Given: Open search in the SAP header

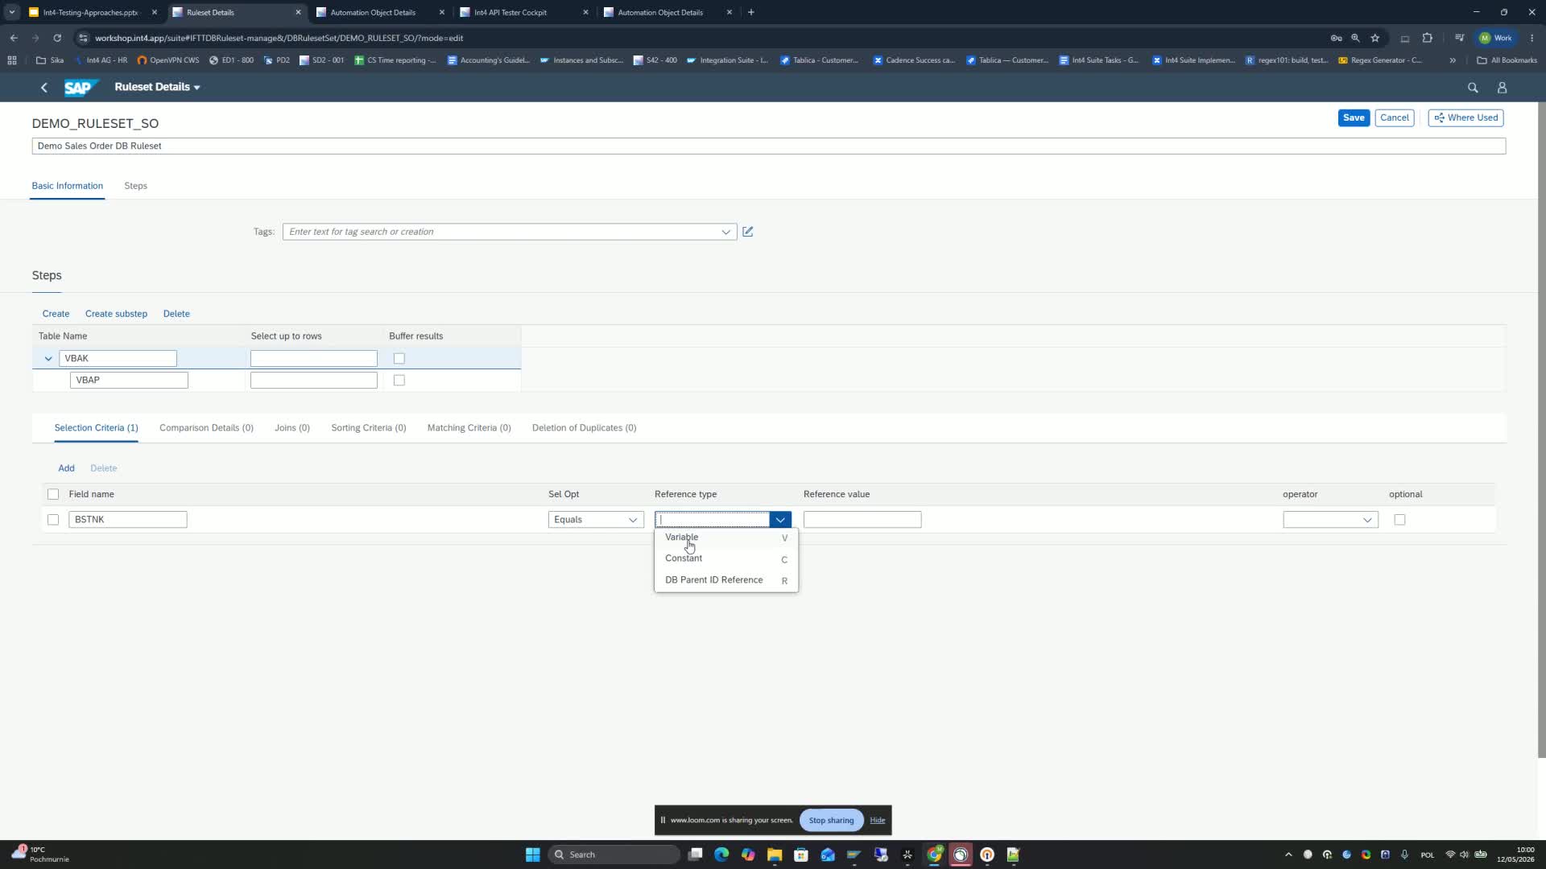Looking at the screenshot, I should (x=1473, y=88).
